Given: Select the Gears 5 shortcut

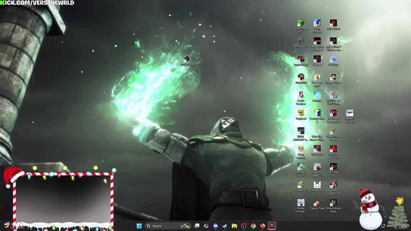Looking at the screenshot, I should [317, 61].
